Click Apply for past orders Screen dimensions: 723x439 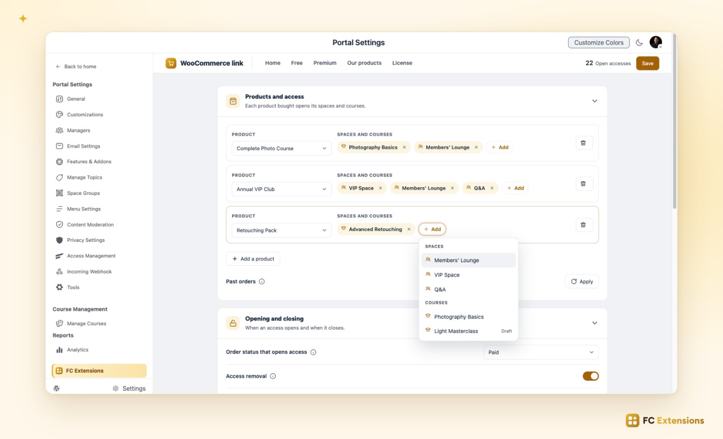click(582, 281)
